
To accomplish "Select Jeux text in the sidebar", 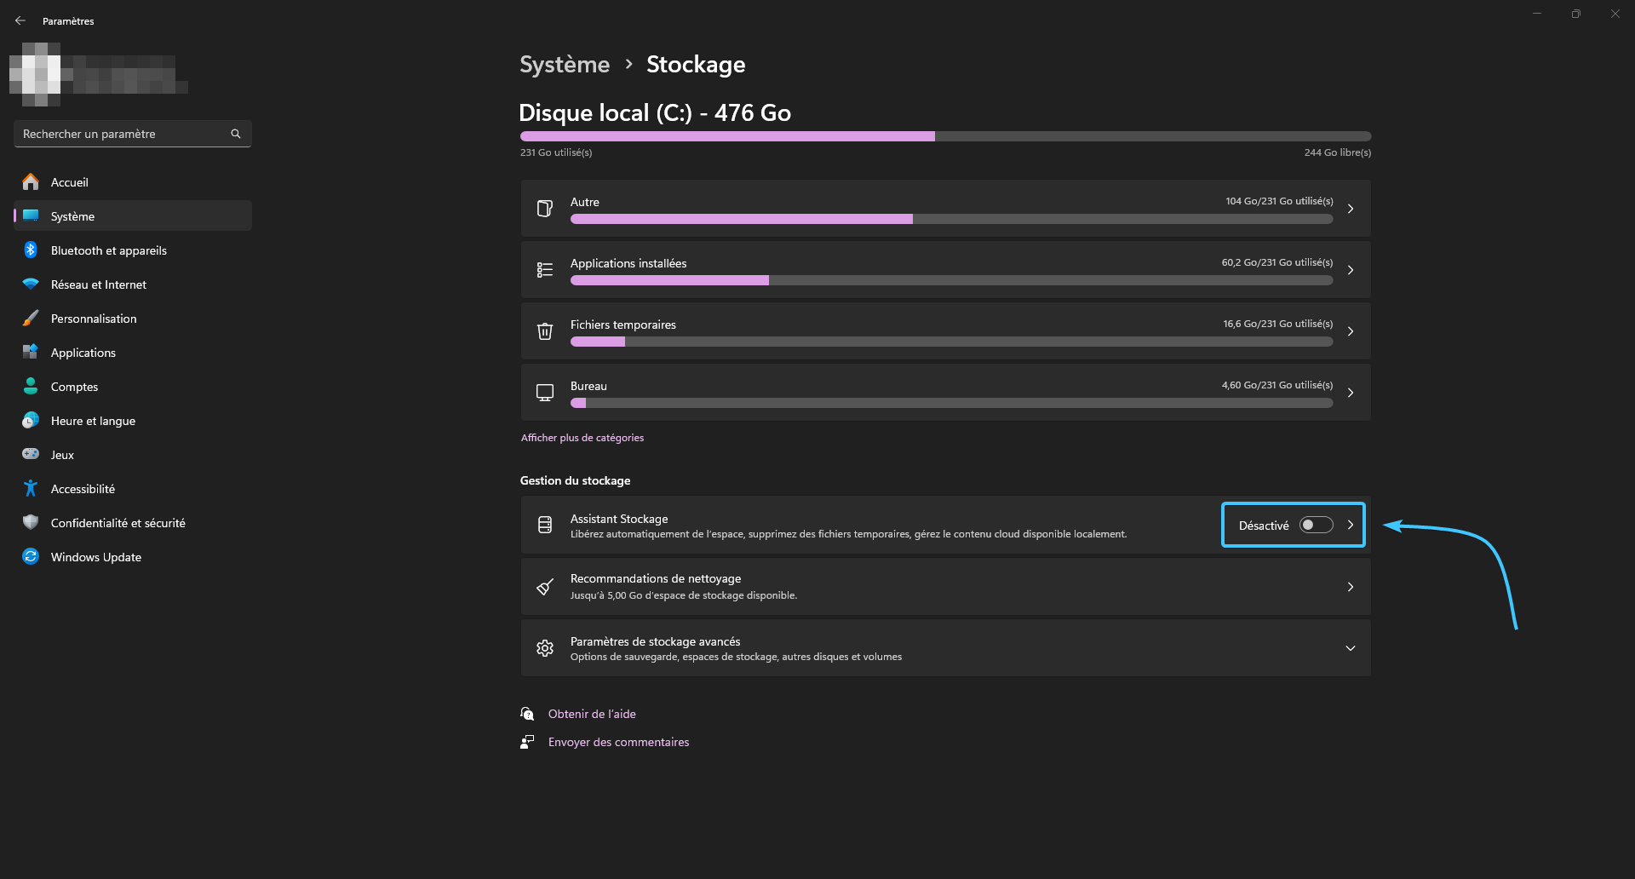I will click(x=62, y=455).
